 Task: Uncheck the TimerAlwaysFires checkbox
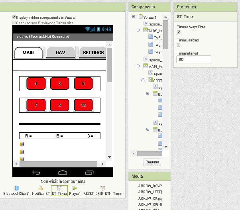point(179,32)
